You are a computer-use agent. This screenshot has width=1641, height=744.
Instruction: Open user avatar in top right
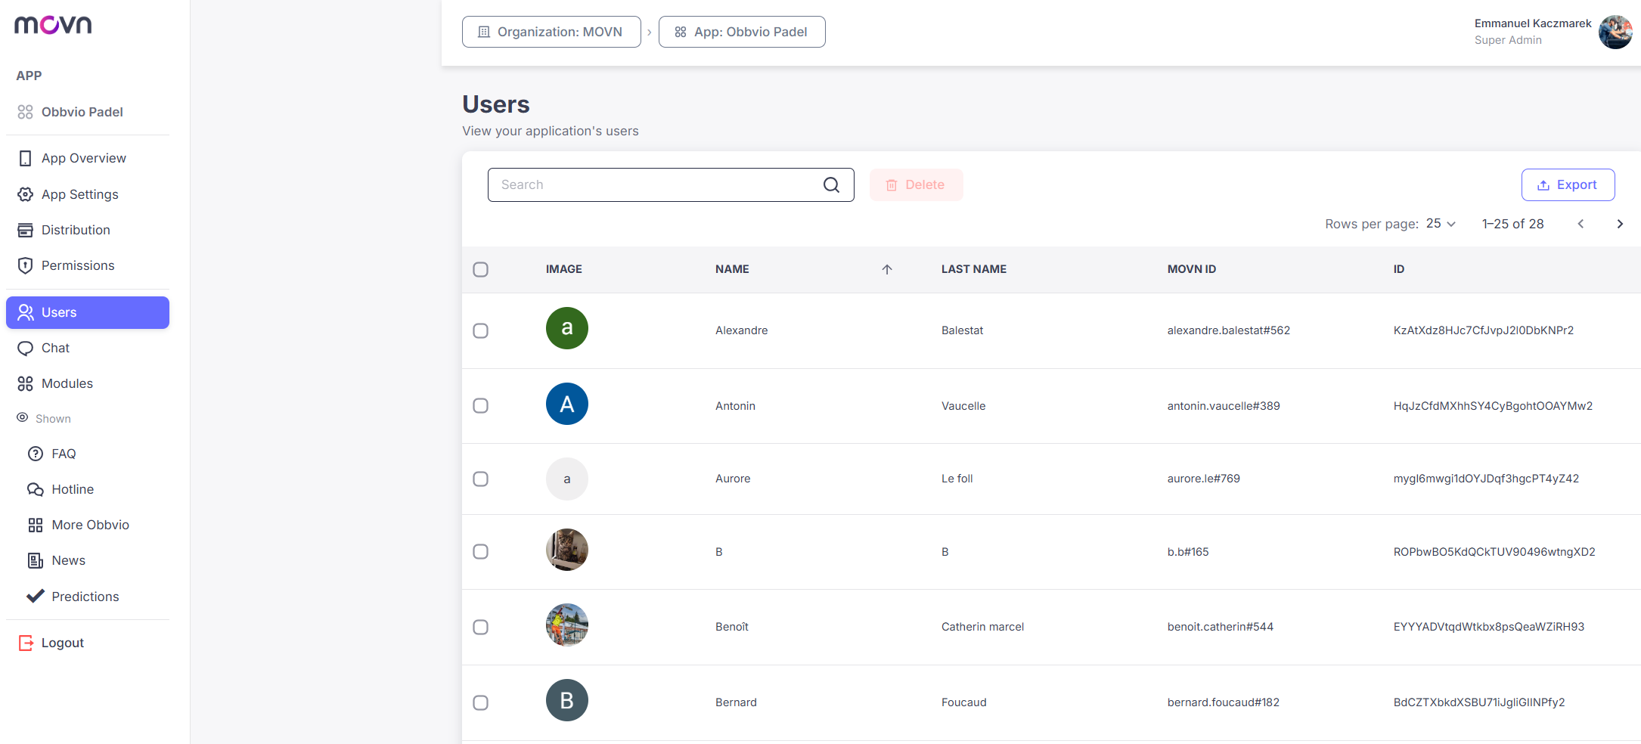tap(1615, 32)
